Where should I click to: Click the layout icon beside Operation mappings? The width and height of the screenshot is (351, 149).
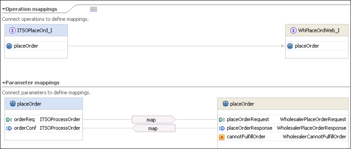[93, 9]
